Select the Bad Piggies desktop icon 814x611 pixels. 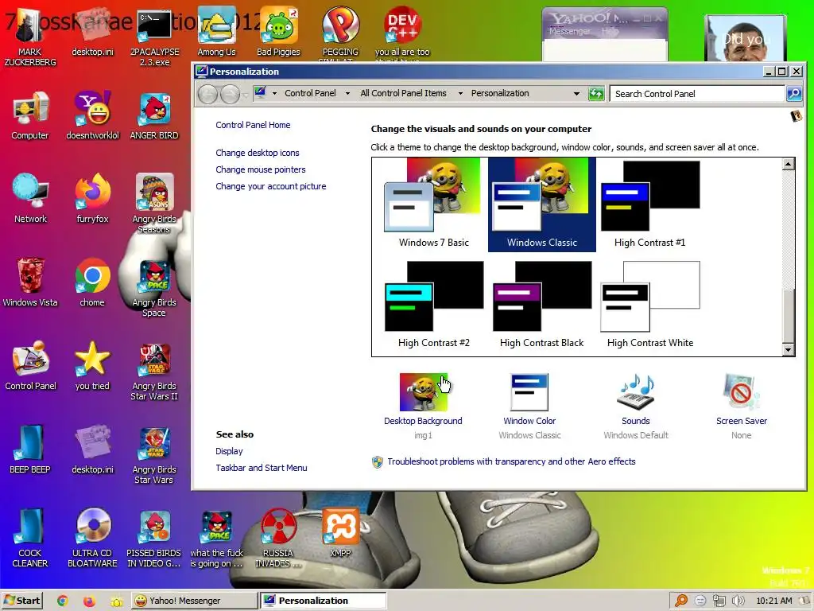(279, 32)
